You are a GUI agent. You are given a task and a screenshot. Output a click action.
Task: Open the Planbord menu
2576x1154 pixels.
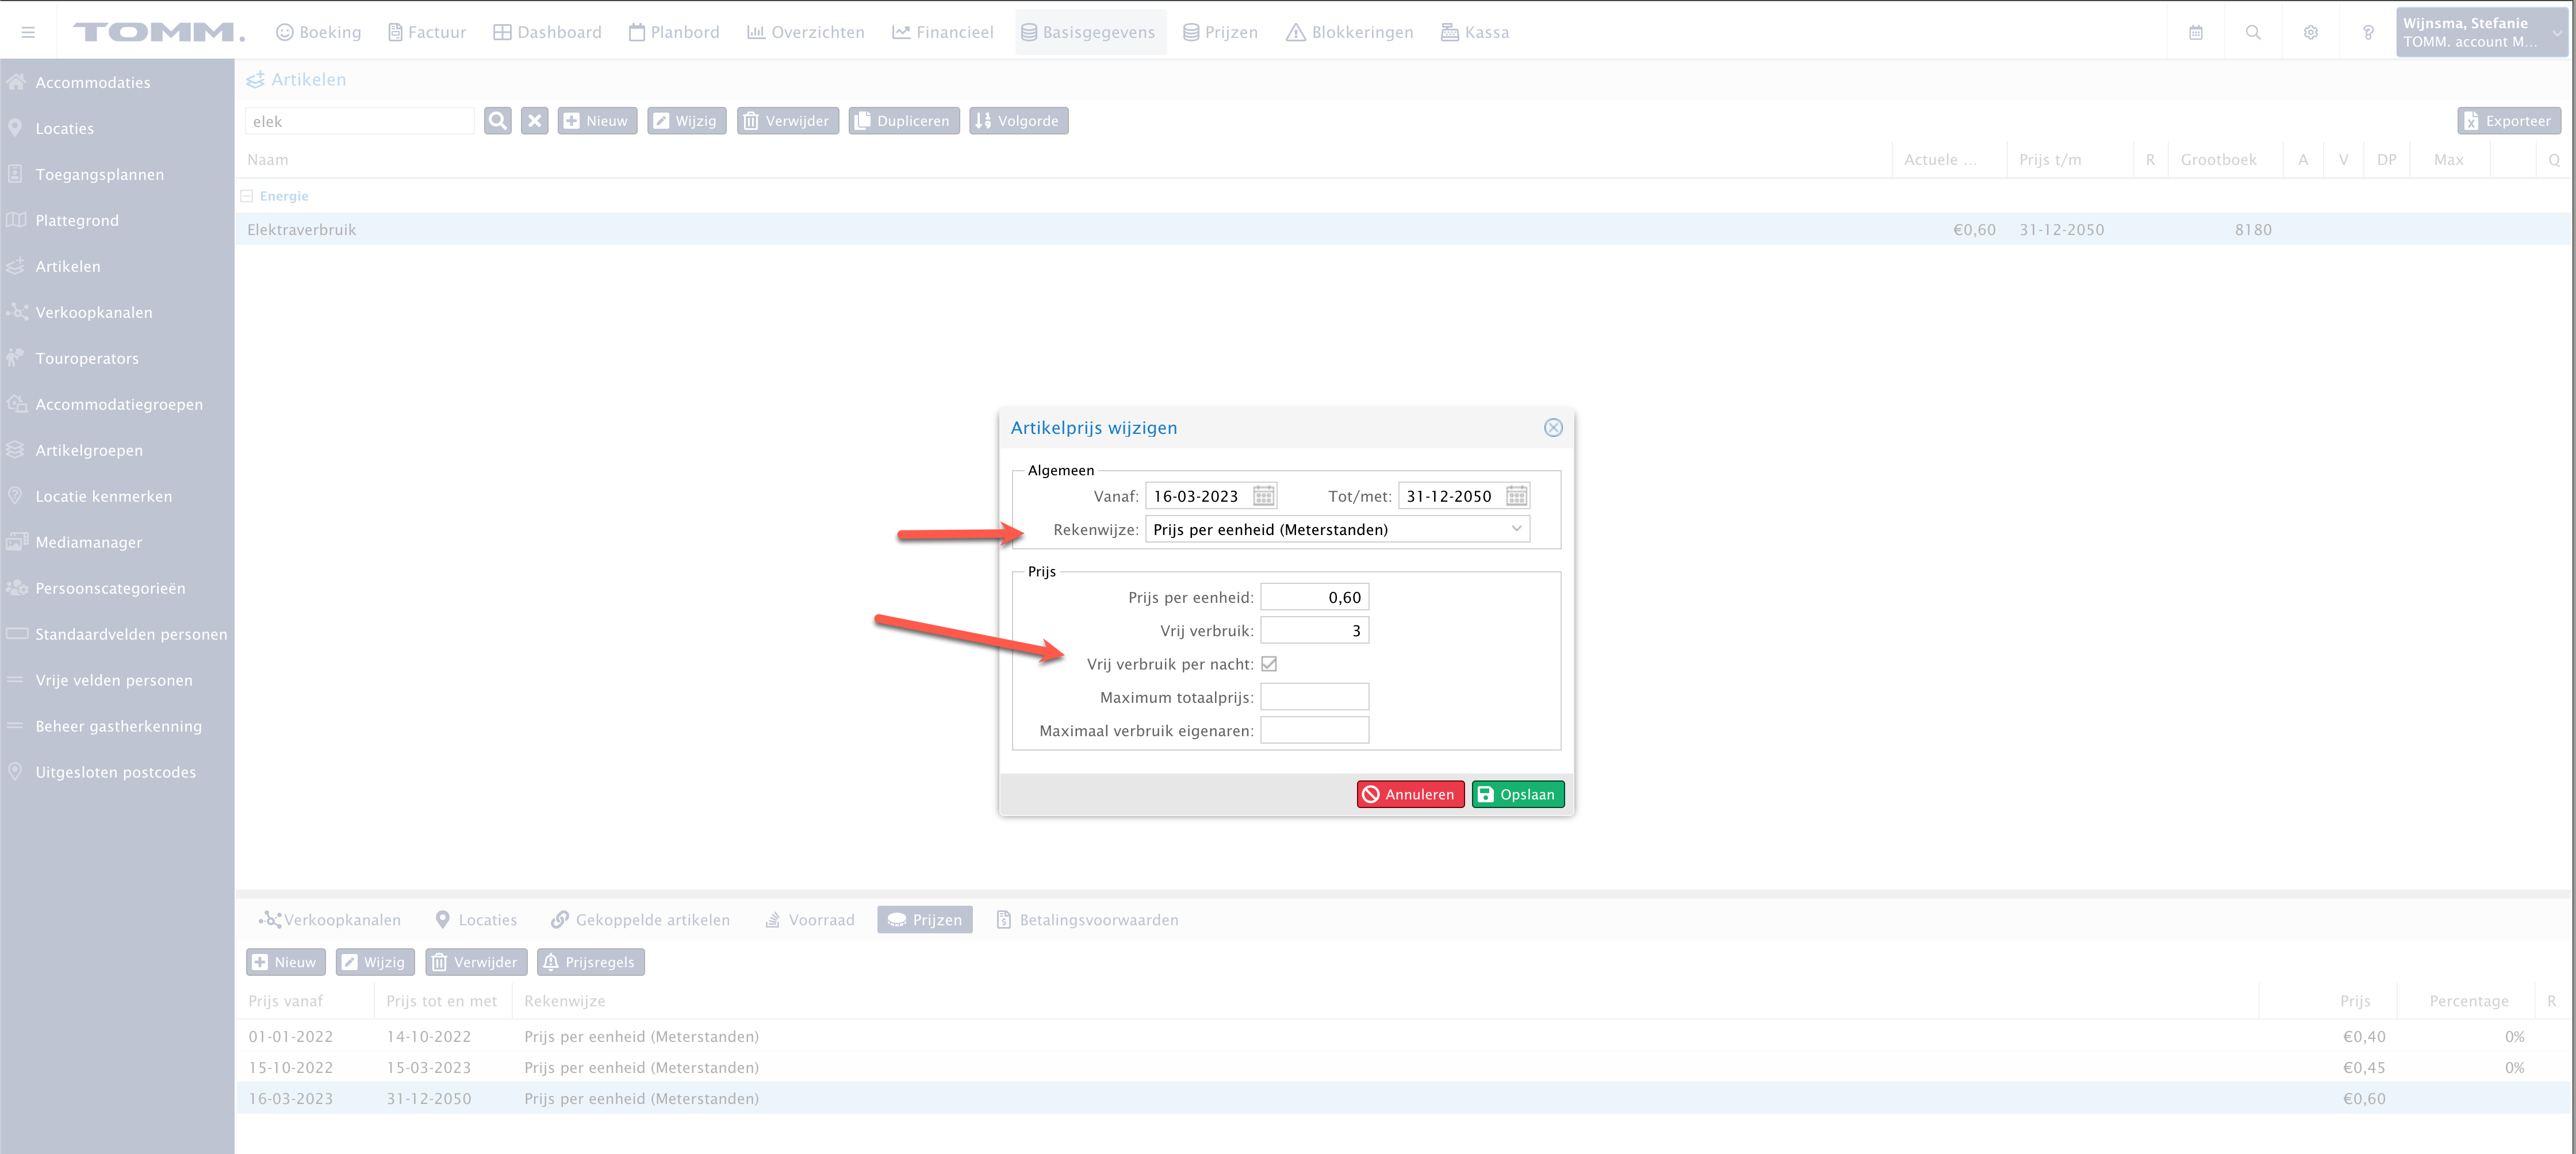(x=674, y=32)
